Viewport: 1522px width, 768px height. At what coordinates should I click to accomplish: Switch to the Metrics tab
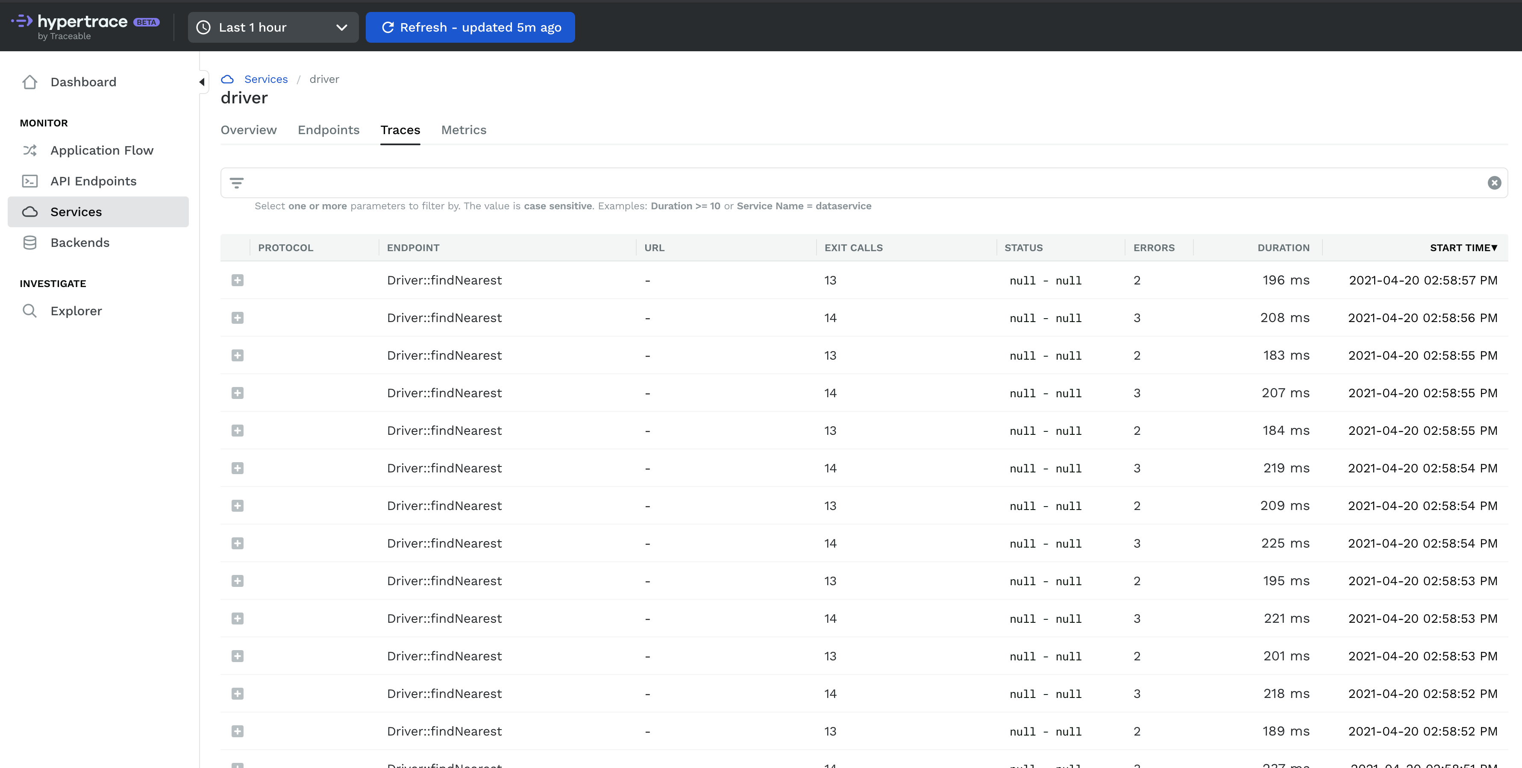click(x=464, y=130)
